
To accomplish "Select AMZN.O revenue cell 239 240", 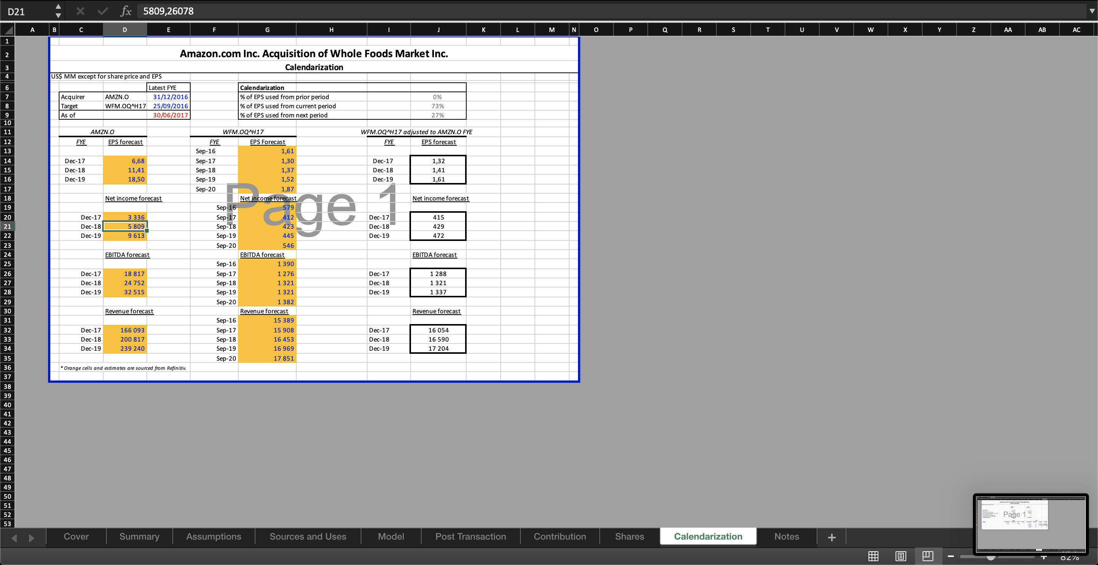I will pos(125,348).
